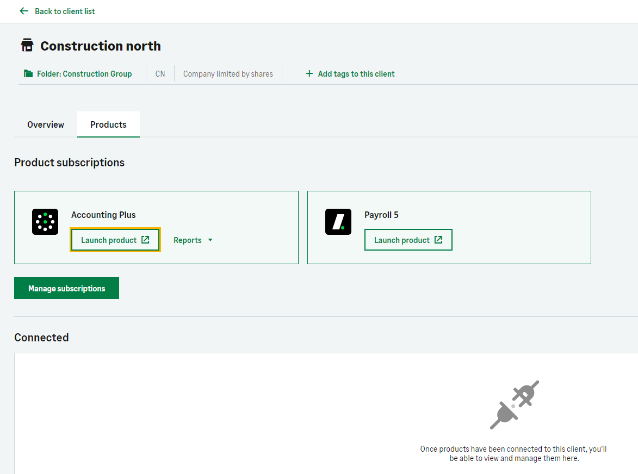The image size is (638, 474).
Task: Launch the Accounting Plus product
Action: (x=109, y=240)
